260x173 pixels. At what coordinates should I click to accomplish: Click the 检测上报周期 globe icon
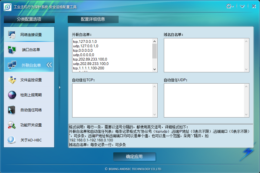coord(12,95)
